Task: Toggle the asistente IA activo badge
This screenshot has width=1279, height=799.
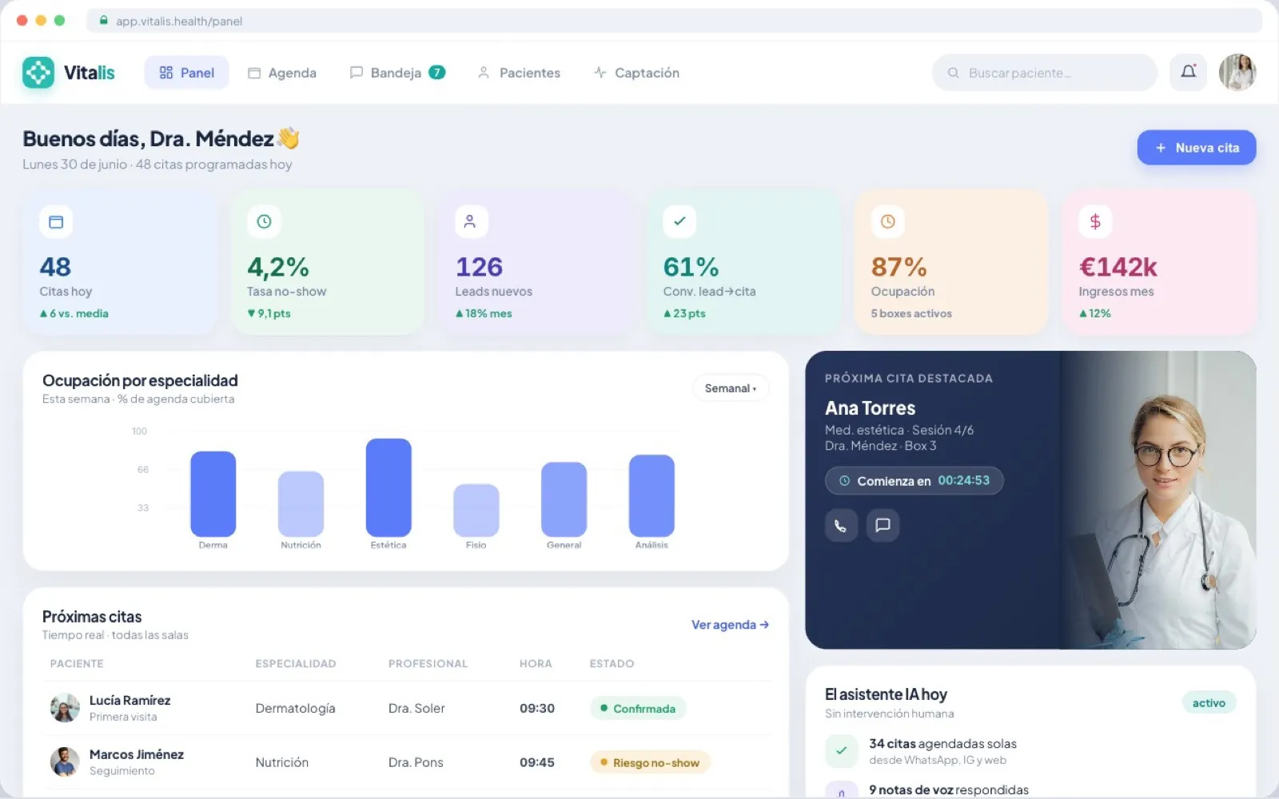Action: [x=1209, y=702]
